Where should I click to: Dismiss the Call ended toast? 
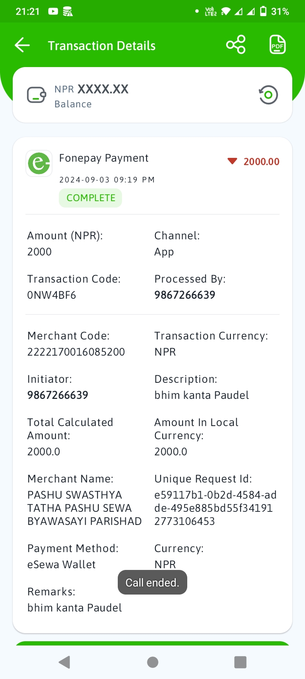click(x=152, y=583)
